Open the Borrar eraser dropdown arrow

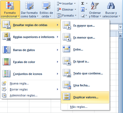86,15
